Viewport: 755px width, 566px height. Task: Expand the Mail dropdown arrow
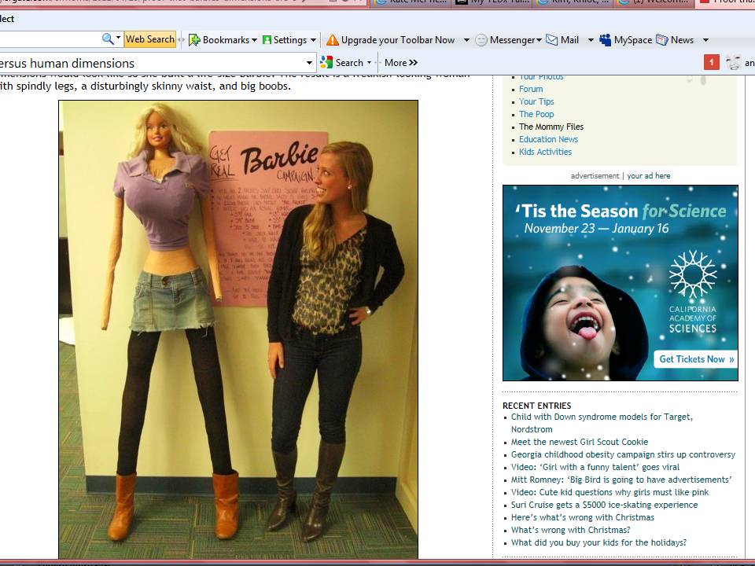(591, 40)
